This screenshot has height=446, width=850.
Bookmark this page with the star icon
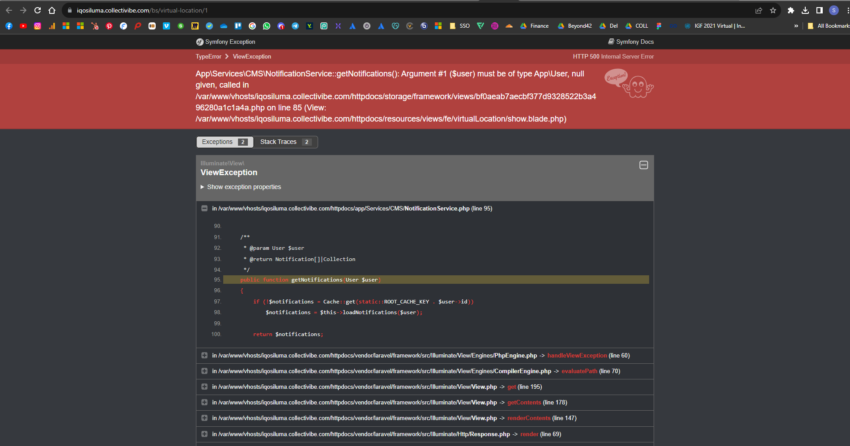pos(773,10)
